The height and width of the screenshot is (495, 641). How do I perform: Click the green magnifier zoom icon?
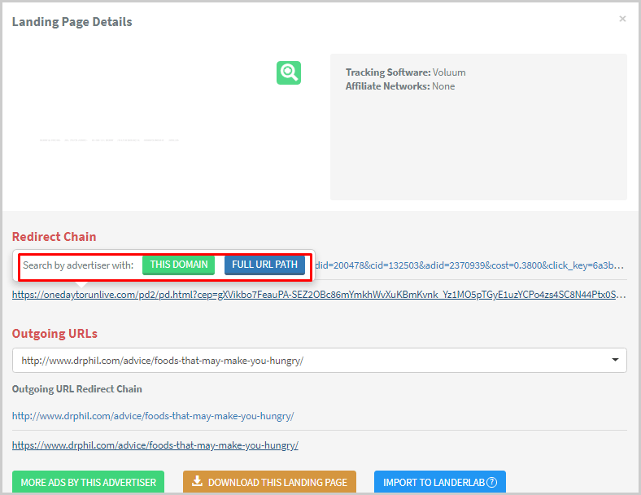pyautogui.click(x=288, y=72)
